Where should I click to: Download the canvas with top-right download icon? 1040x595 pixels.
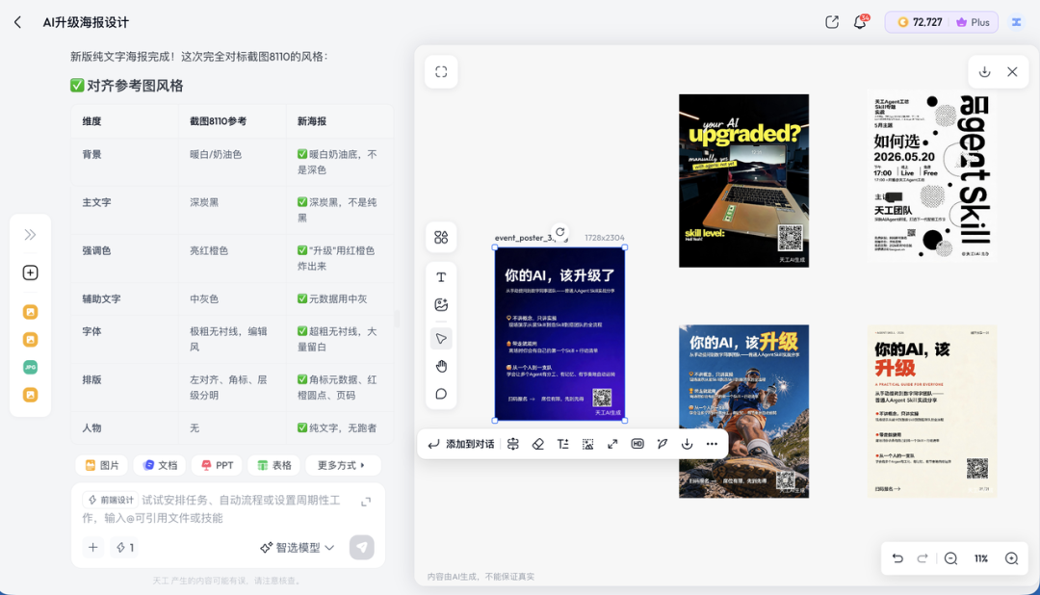[x=985, y=71]
